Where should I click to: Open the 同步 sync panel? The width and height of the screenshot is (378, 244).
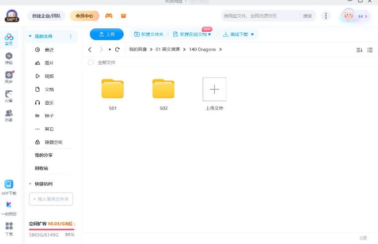pos(9,77)
